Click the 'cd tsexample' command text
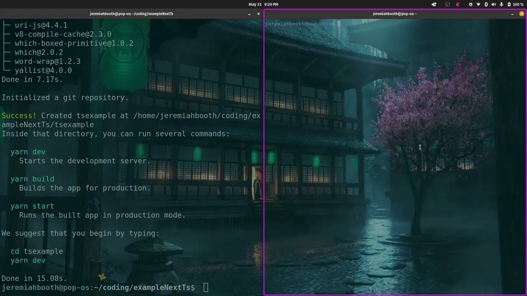527x296 pixels. (37, 251)
